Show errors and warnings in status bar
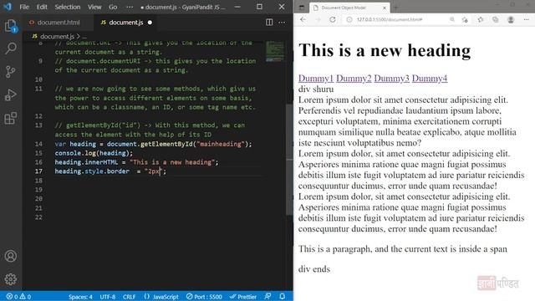Viewport: 535px width, 301px height. (18, 297)
